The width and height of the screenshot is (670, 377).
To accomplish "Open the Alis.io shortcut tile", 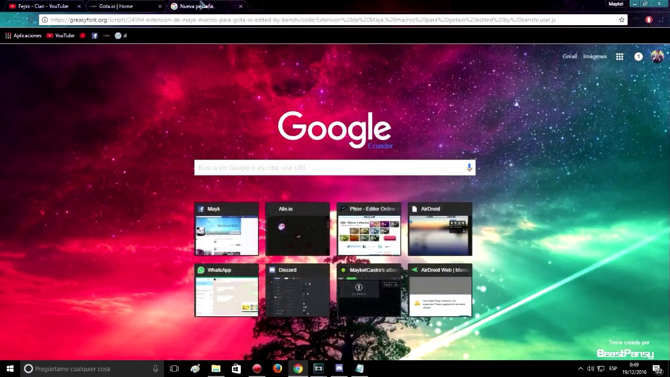I will (298, 229).
